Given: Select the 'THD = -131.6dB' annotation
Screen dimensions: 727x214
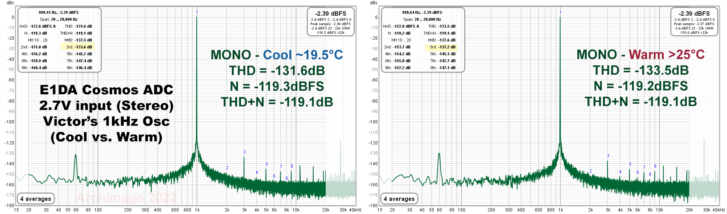Looking at the screenshot, I should [277, 71].
